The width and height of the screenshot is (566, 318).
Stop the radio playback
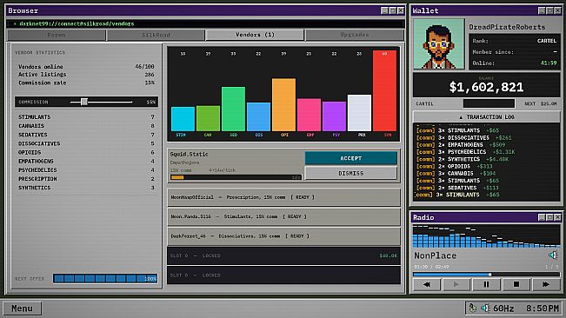(x=516, y=284)
